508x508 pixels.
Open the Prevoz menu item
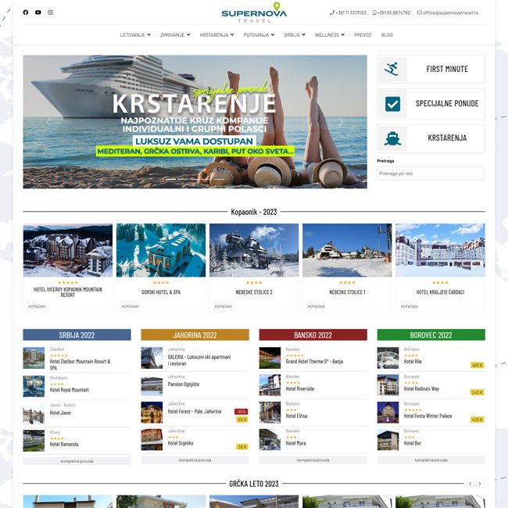(363, 34)
